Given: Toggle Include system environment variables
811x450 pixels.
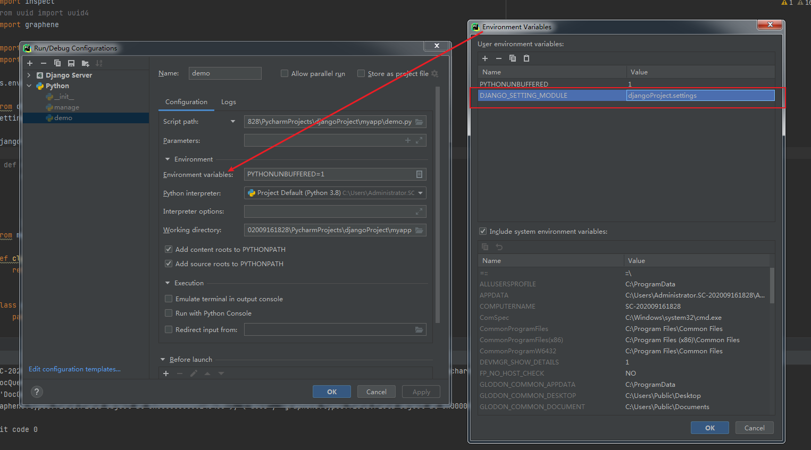Looking at the screenshot, I should pos(483,231).
